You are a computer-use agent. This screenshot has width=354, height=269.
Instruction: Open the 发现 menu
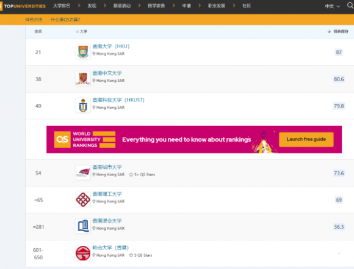[x=92, y=6]
